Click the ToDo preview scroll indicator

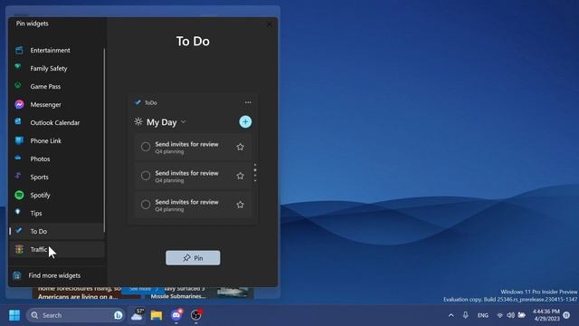coord(255,173)
